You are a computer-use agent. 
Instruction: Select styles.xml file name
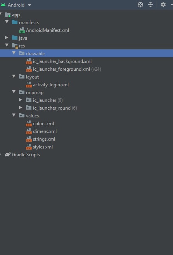[43, 147]
